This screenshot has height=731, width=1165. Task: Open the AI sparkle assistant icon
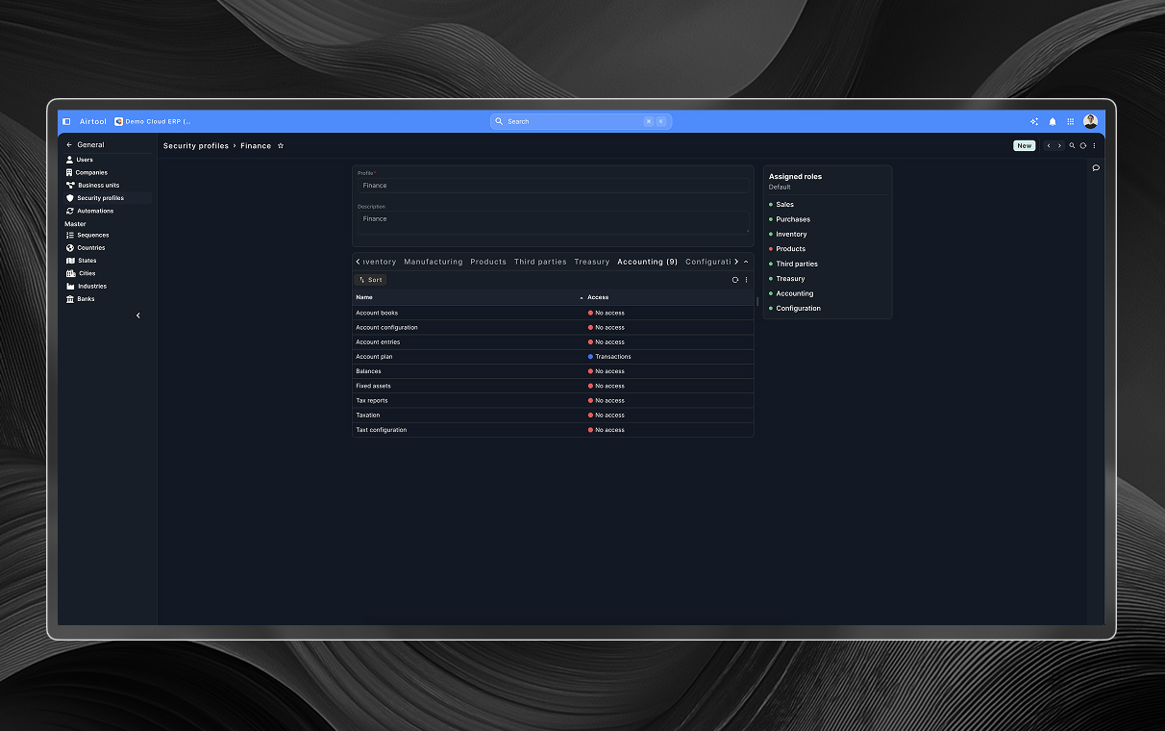[1034, 121]
